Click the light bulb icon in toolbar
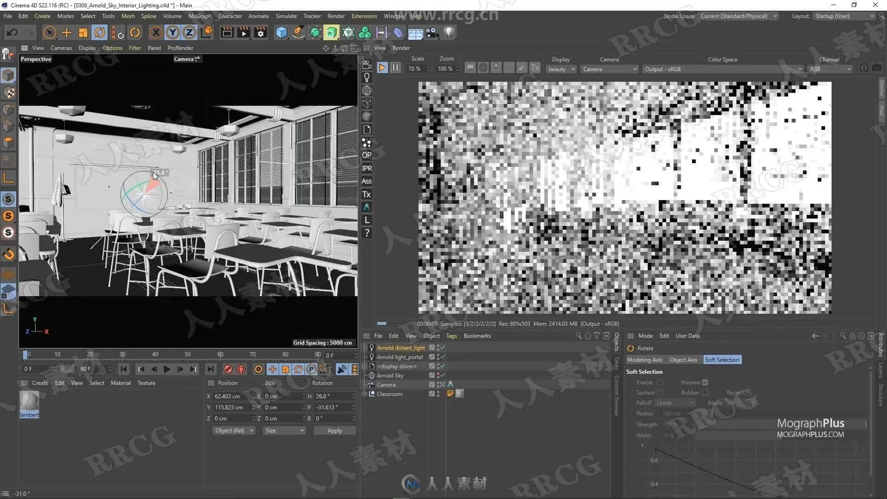The width and height of the screenshot is (887, 499). point(449,32)
